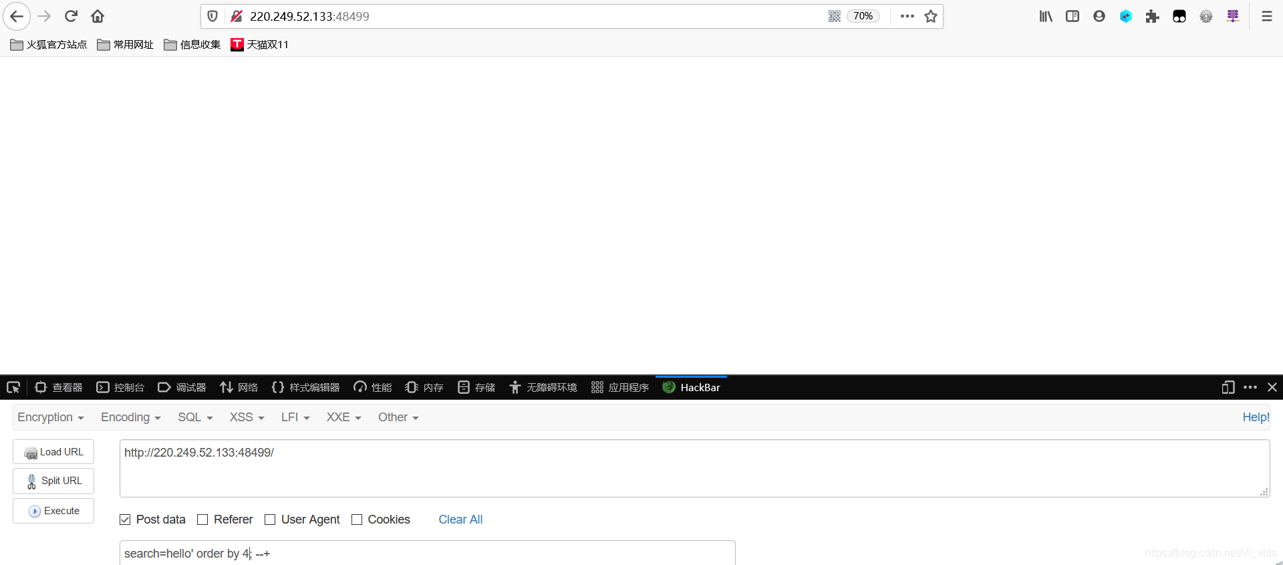Expand the LFI dropdown
The height and width of the screenshot is (565, 1283).
pyautogui.click(x=295, y=417)
